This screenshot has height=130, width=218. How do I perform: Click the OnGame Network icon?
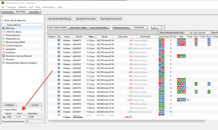pyautogui.click(x=4, y=46)
